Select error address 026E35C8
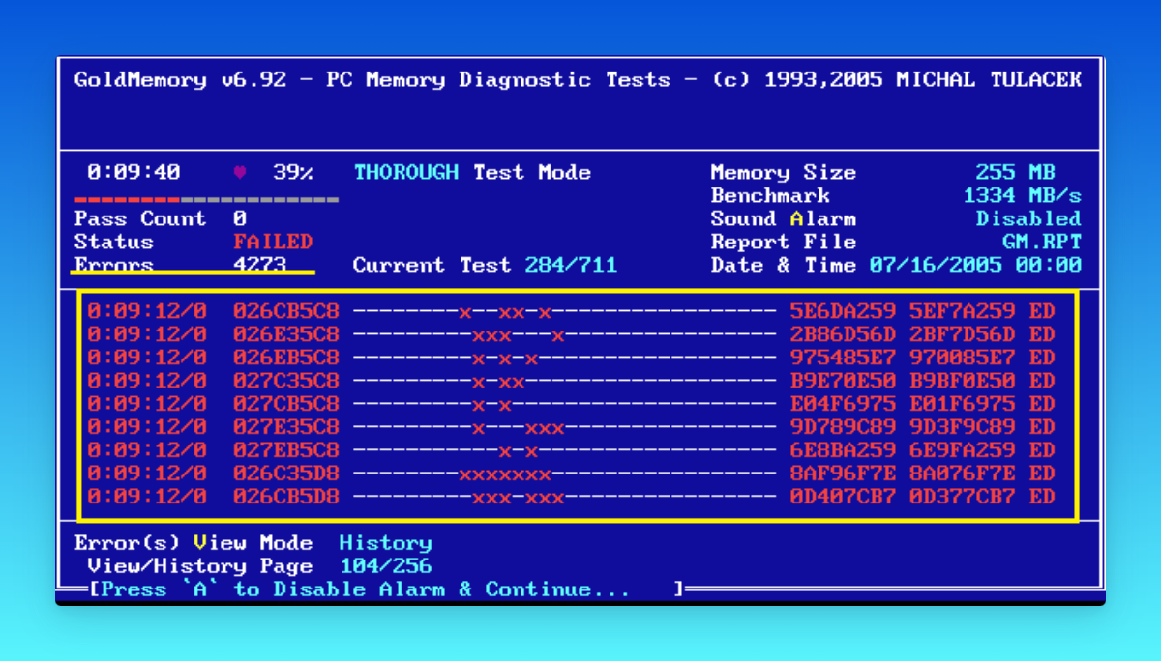 [x=286, y=335]
